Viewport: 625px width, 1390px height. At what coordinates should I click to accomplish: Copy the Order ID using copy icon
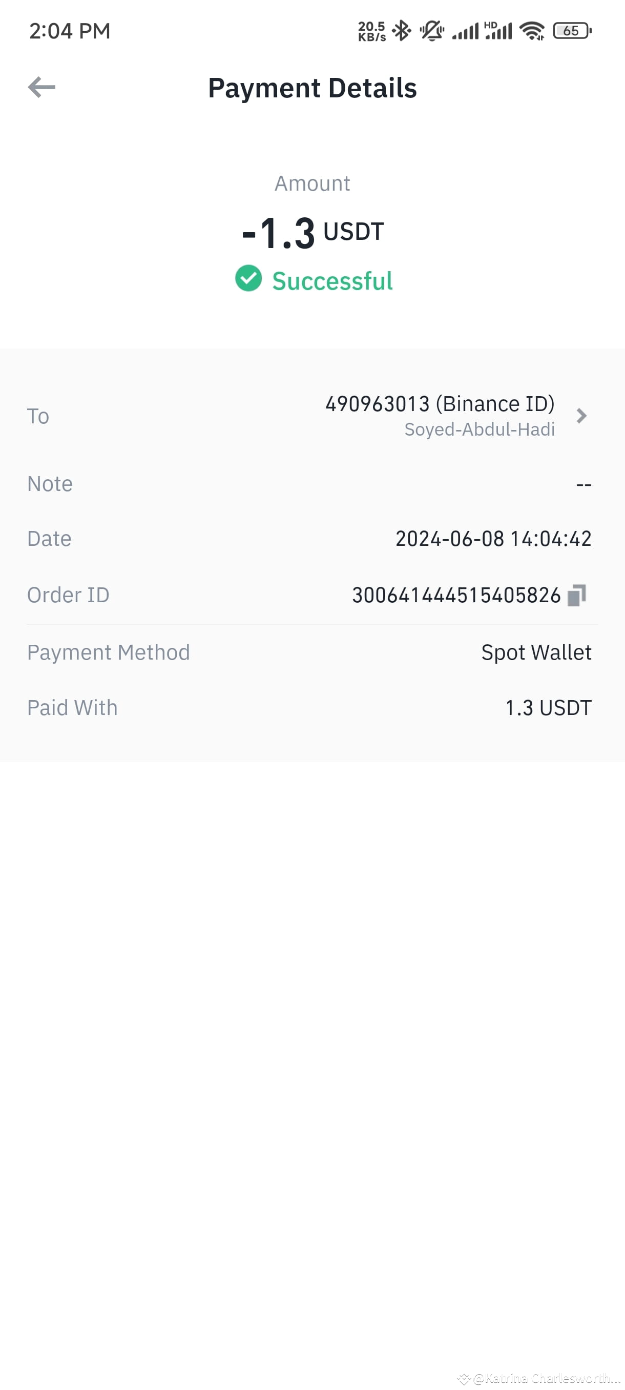(576, 595)
